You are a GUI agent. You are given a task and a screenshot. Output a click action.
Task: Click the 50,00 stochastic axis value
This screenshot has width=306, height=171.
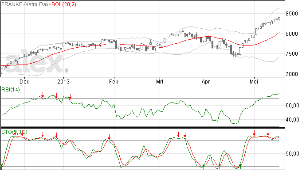[x=293, y=154]
